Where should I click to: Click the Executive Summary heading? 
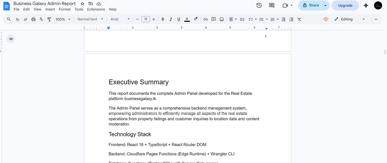click(x=139, y=82)
